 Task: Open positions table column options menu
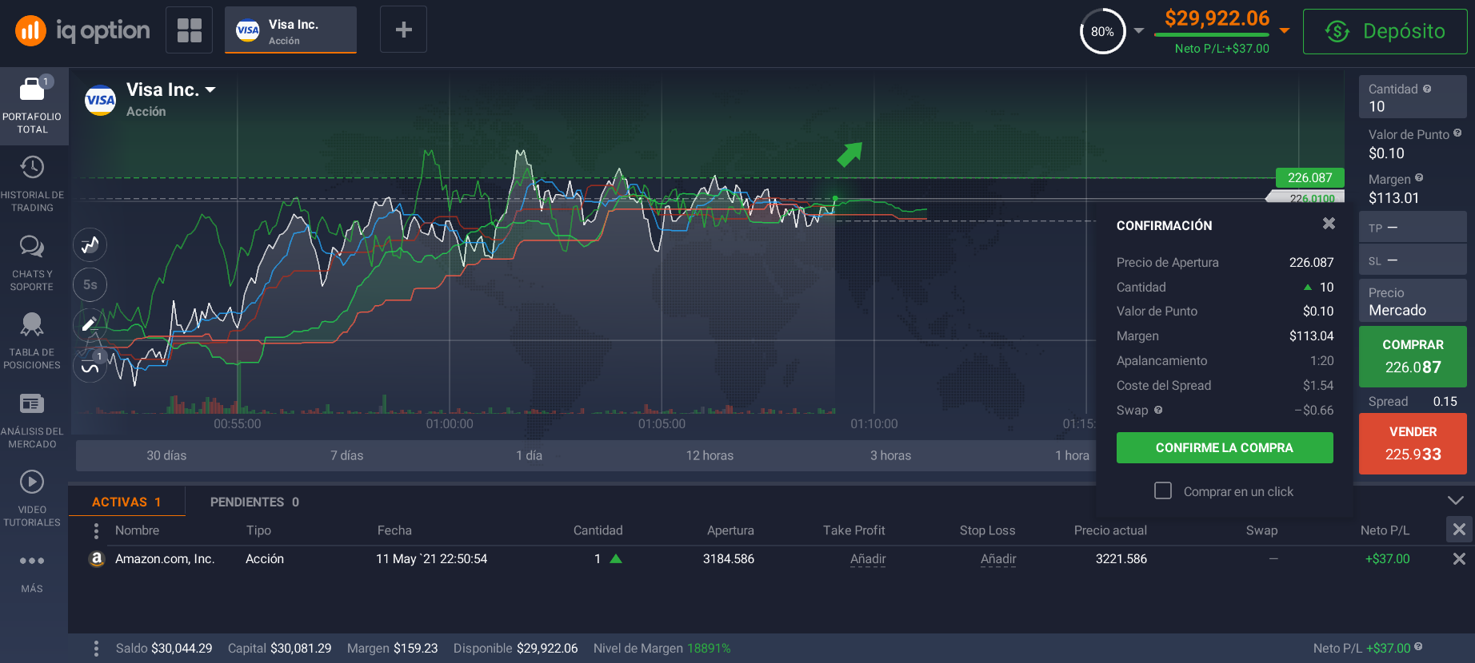[x=96, y=530]
